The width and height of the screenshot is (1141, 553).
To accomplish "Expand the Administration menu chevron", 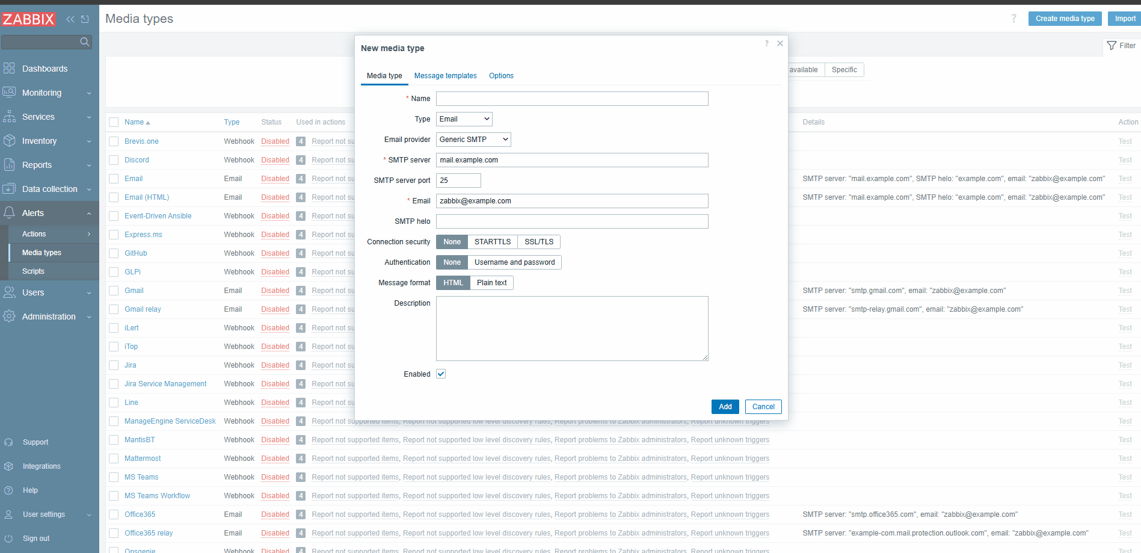I will click(x=89, y=317).
